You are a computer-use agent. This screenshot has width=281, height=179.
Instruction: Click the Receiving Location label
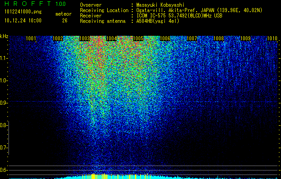click(x=104, y=10)
